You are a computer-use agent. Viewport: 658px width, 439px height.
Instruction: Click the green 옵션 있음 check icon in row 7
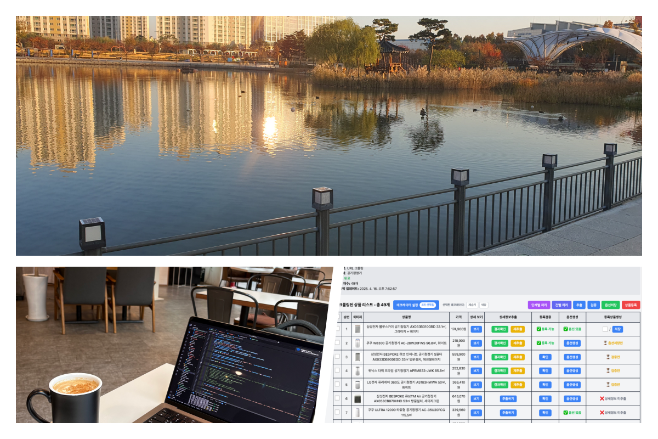(x=565, y=412)
